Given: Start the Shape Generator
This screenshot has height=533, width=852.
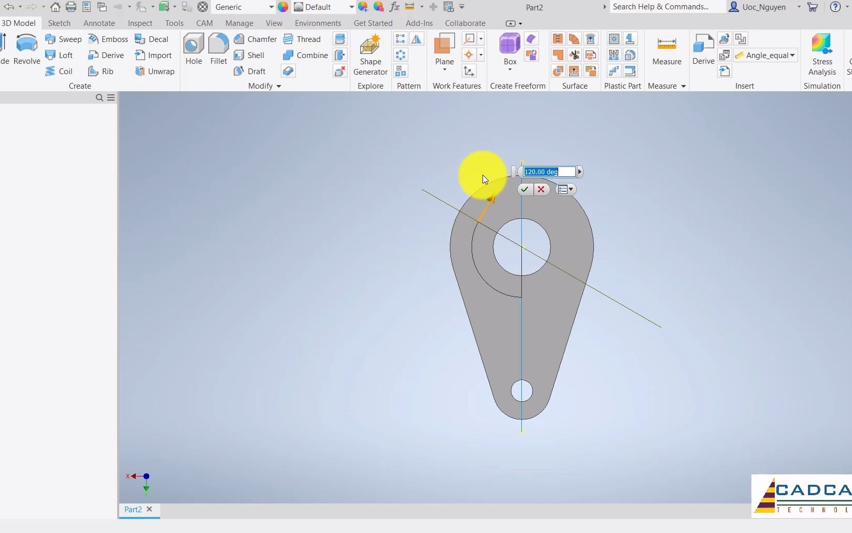Looking at the screenshot, I should click(370, 54).
